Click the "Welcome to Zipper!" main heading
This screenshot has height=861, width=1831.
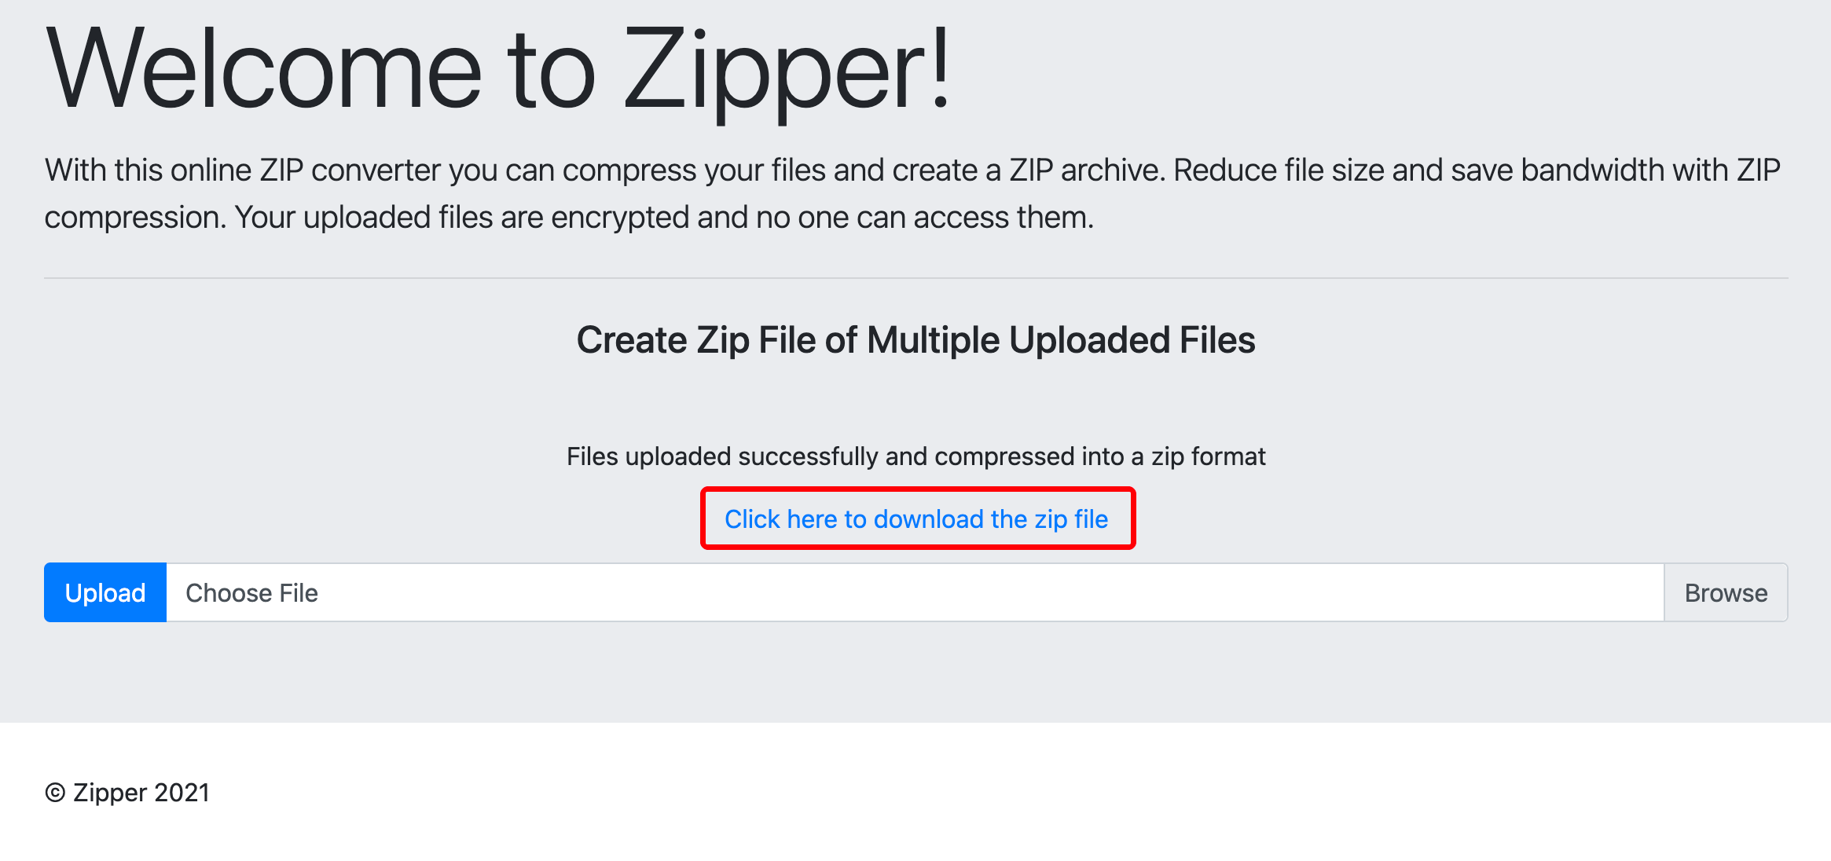point(498,69)
